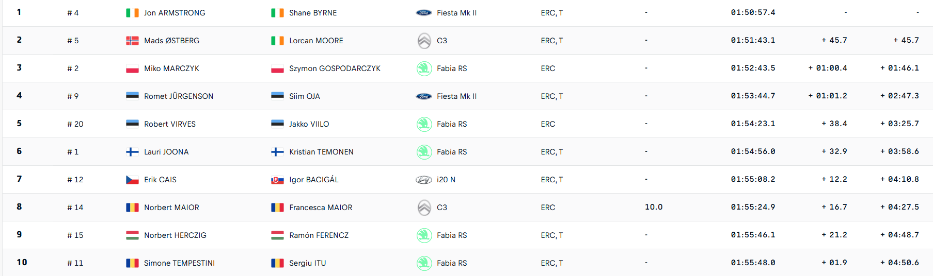
Task: Open co-driver Szymon GOSPODARCZYK's link
Action: 335,68
